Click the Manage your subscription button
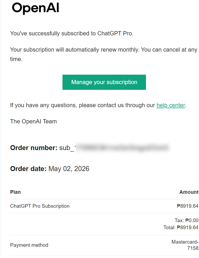Screen dimensions: 199x258 [x=104, y=82]
